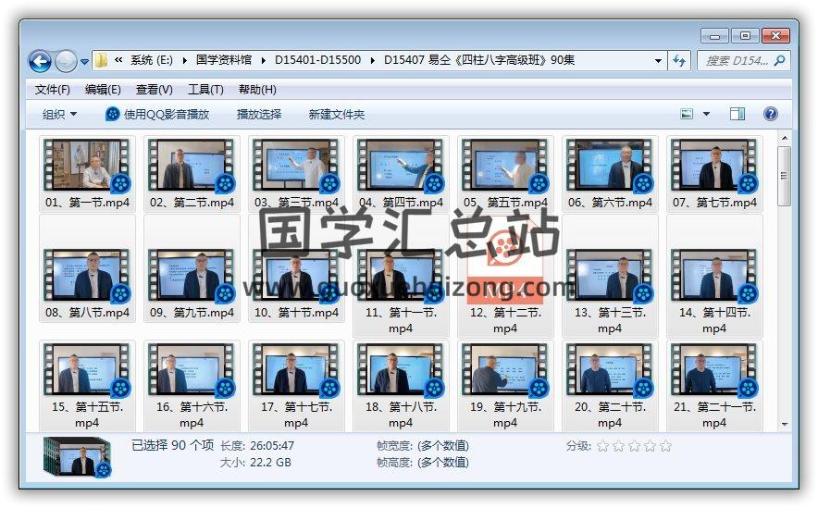Click the help question mark icon

(x=771, y=114)
